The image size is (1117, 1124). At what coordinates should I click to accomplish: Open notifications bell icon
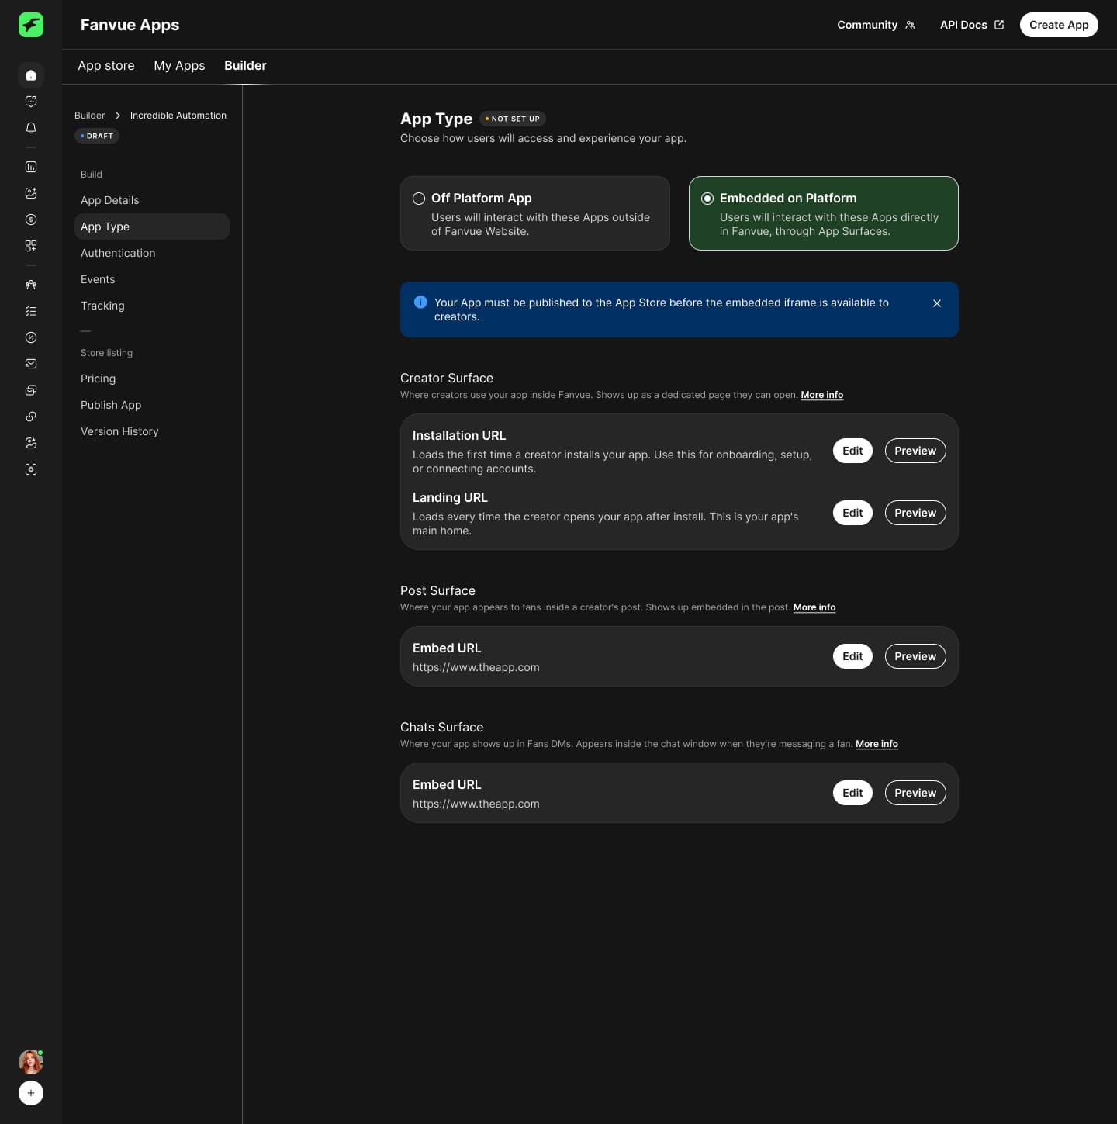point(31,128)
